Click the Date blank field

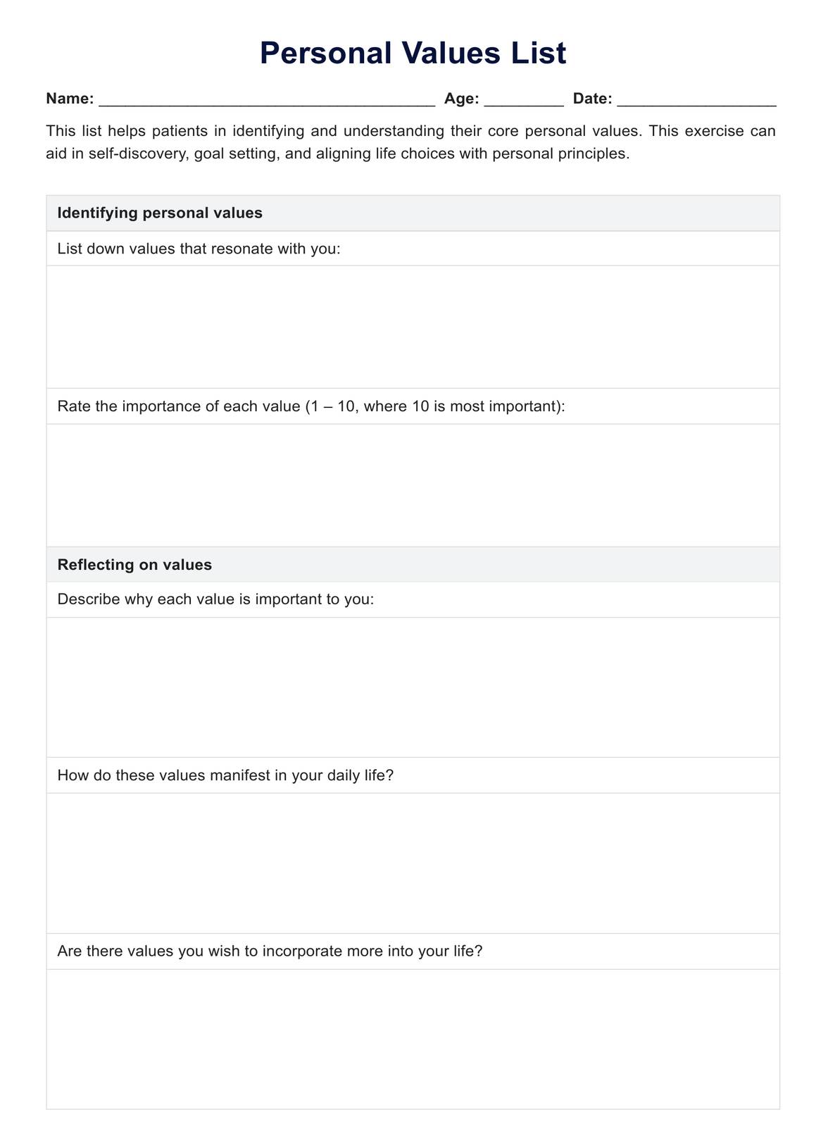[696, 99]
